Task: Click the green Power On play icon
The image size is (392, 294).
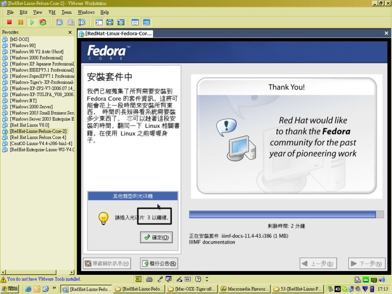Action: tap(32, 22)
